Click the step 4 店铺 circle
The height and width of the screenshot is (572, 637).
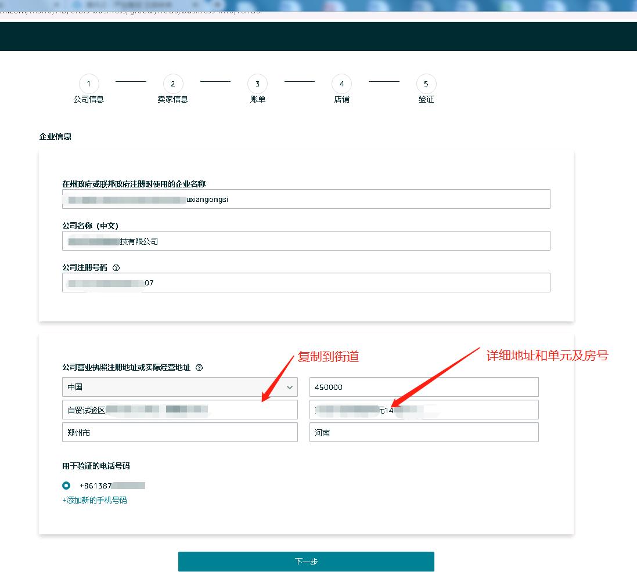tap(341, 84)
